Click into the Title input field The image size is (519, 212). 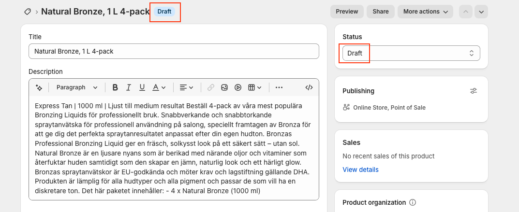tap(174, 51)
